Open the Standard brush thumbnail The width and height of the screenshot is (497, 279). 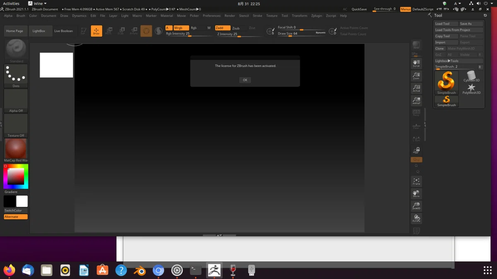point(16,51)
